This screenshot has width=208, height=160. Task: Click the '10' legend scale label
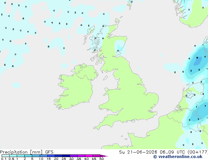41,159
